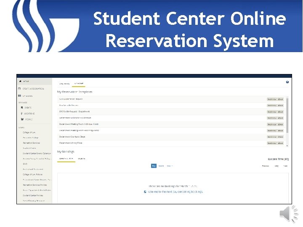Open the Locations browse item
Screen dimensions: 303x227
(x=29, y=113)
